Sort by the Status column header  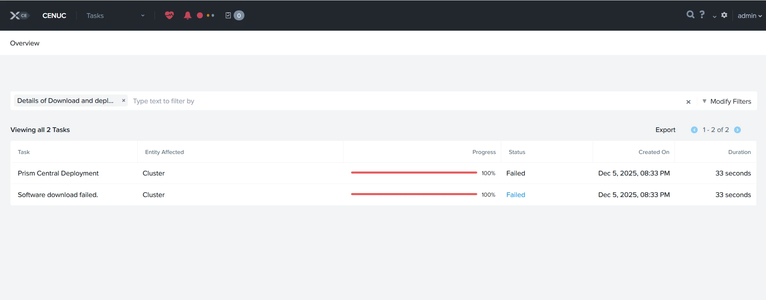click(x=517, y=152)
